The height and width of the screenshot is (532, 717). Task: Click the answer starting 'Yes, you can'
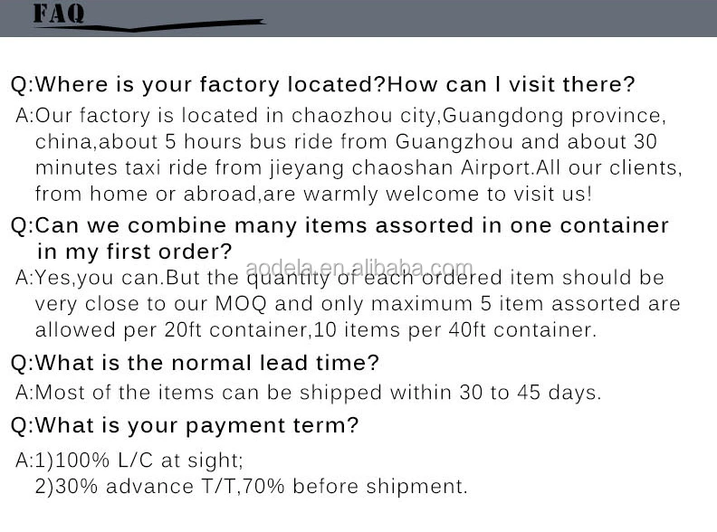click(x=339, y=278)
